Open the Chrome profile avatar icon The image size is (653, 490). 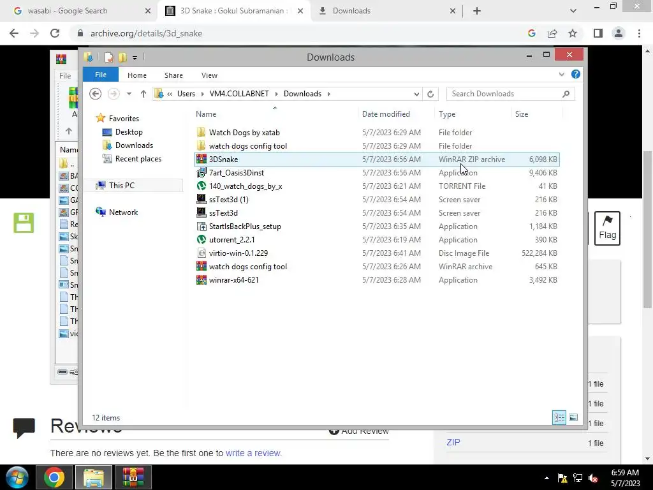619,33
